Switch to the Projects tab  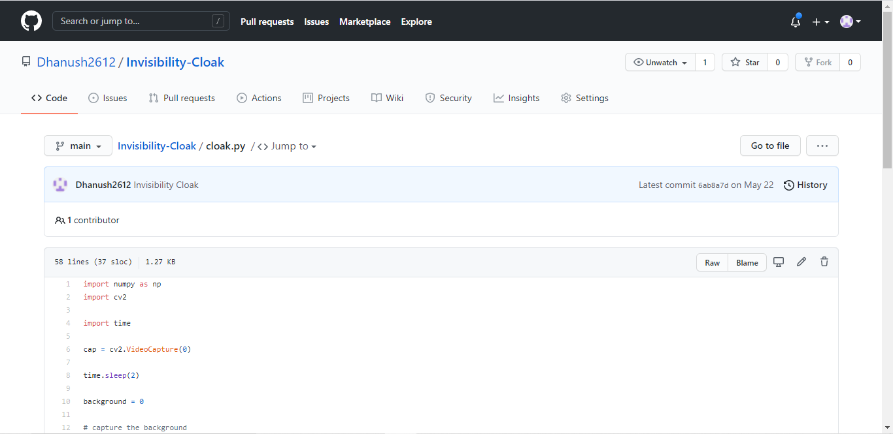(326, 98)
